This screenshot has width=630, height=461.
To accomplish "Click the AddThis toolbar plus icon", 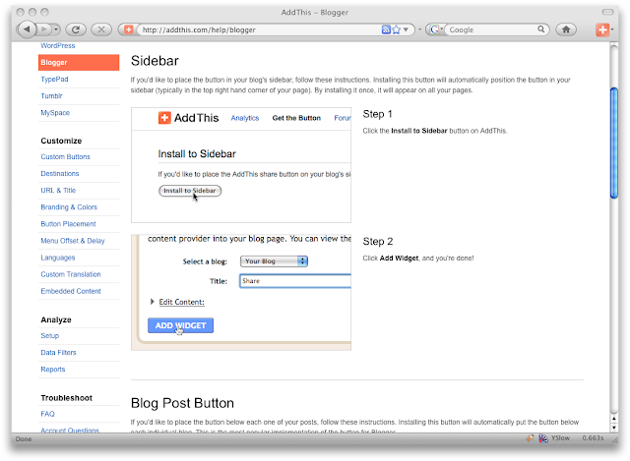I will (x=602, y=29).
